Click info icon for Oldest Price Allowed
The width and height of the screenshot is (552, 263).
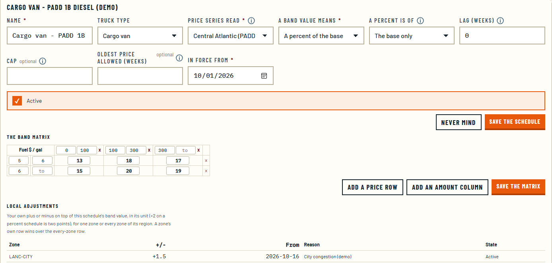coord(179,58)
